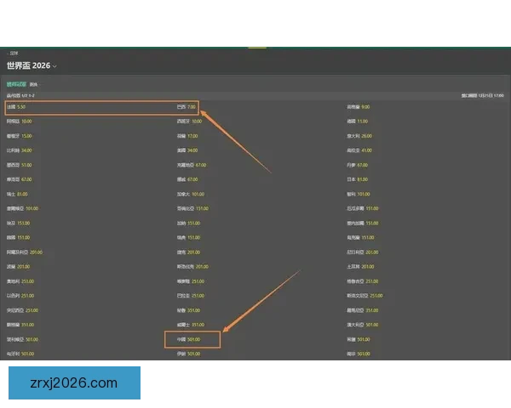
Task: Click the zrxj2026.com watermark banner
Action: pyautogui.click(x=75, y=382)
